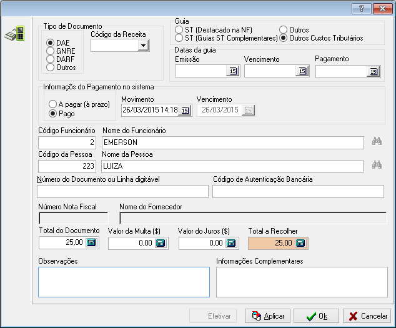This screenshot has height=328, width=396.
Task: Open calculator for Valor da Multa
Action: click(161, 244)
